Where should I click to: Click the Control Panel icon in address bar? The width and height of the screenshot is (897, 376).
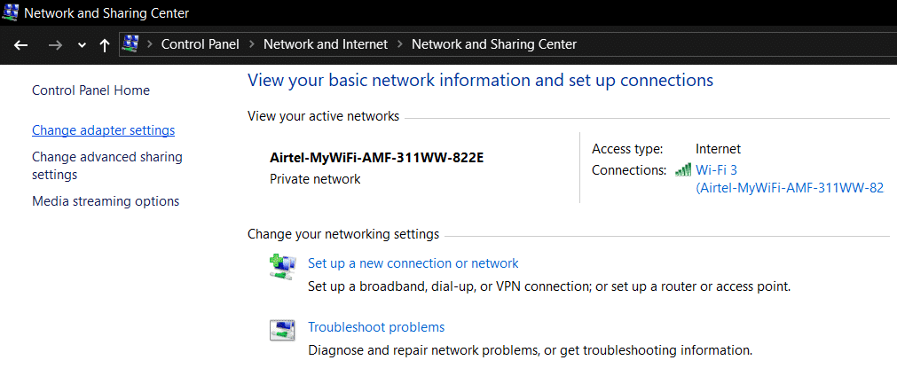(x=130, y=44)
